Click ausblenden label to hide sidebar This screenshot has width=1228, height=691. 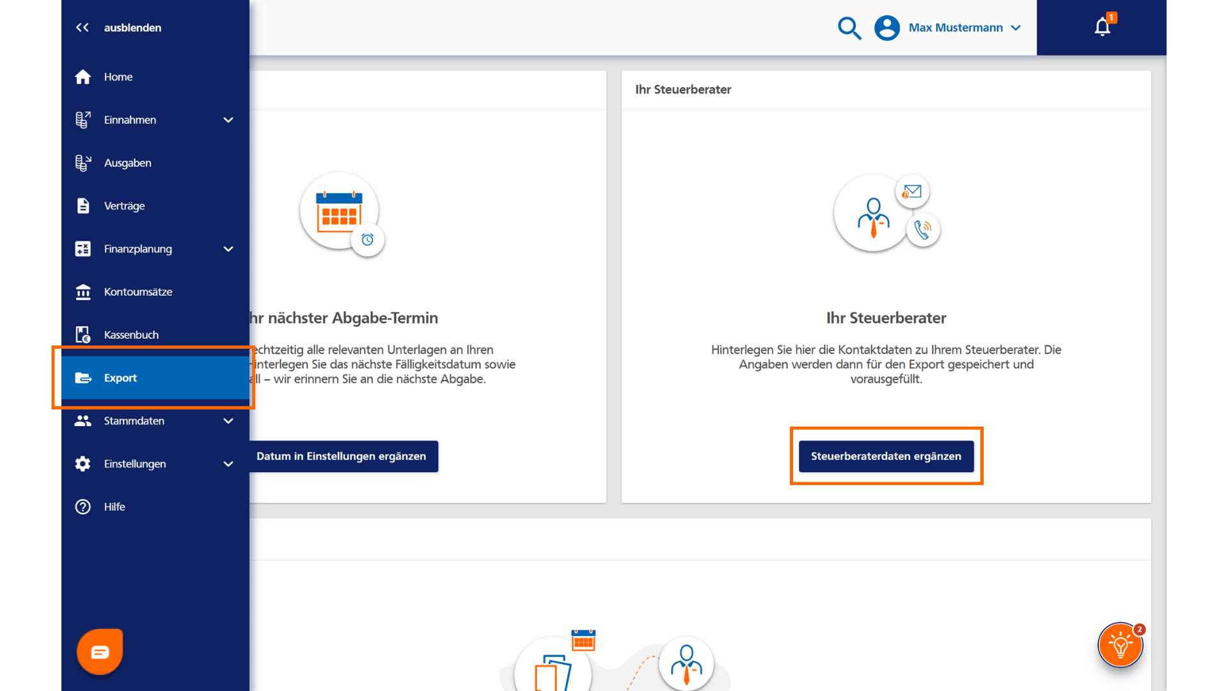[132, 28]
